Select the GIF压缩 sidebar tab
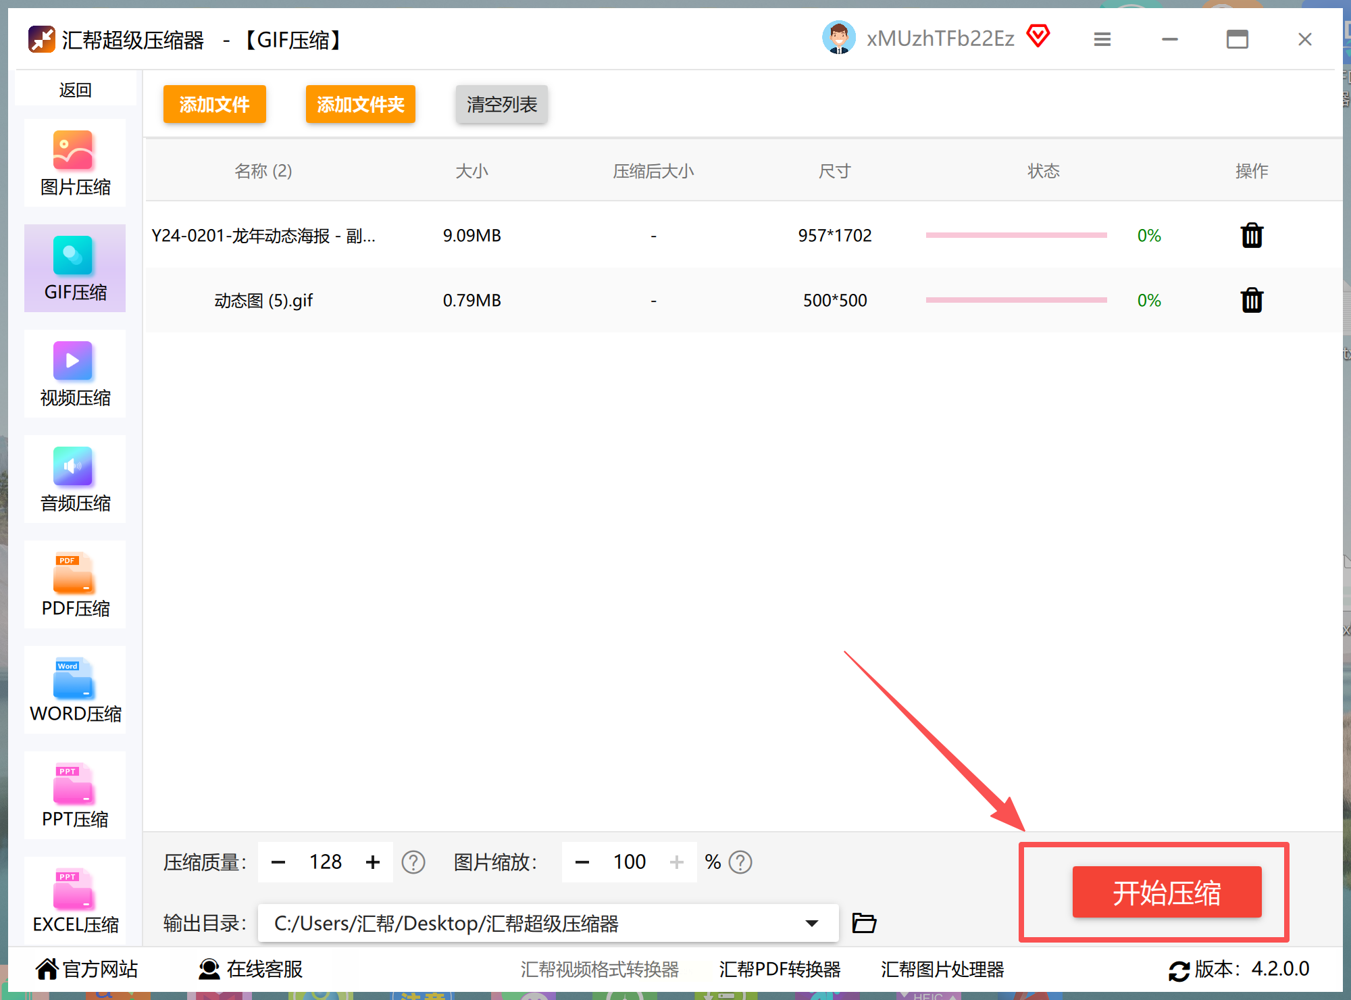1351x1000 pixels. (x=74, y=268)
